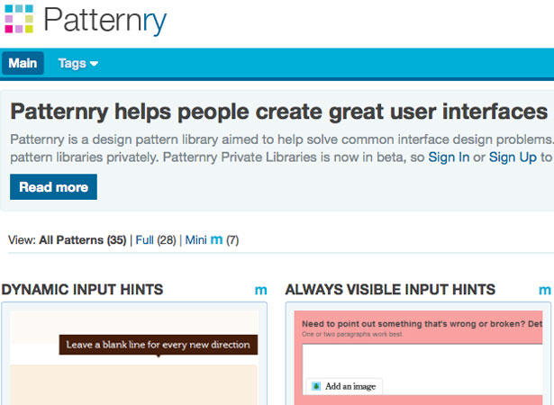This screenshot has width=554, height=405.
Task: Click the Sign In link
Action: (449, 157)
